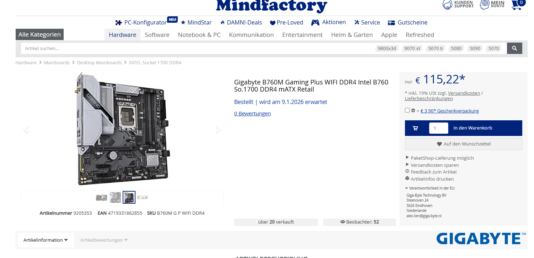
Task: Select the Hardware menu tab
Action: tap(122, 35)
